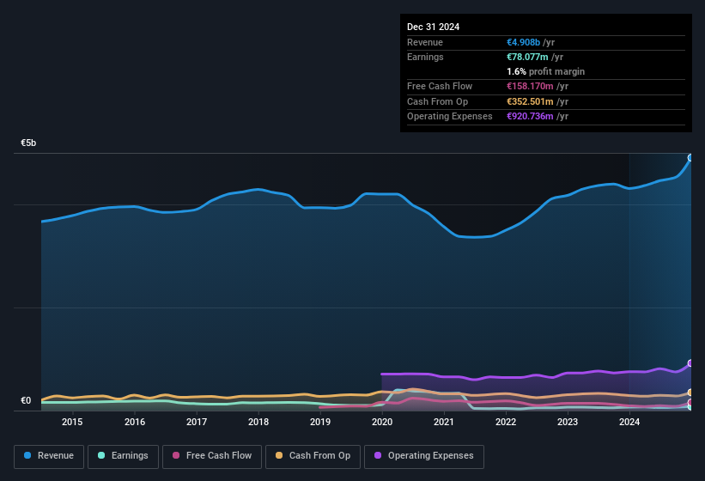Click the 2018 x-axis label

[258, 422]
